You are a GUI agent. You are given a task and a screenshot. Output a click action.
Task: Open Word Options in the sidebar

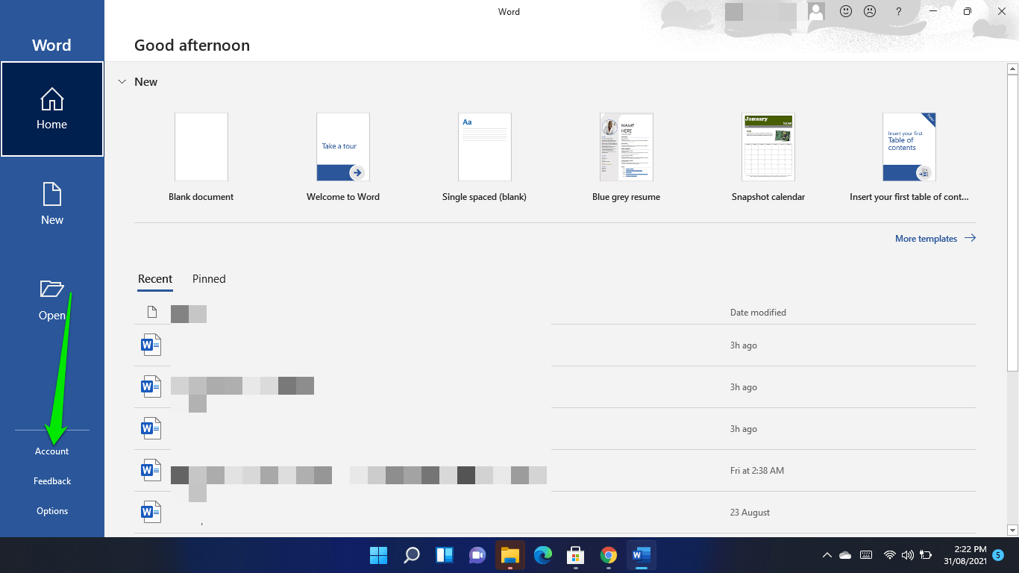[x=52, y=511]
